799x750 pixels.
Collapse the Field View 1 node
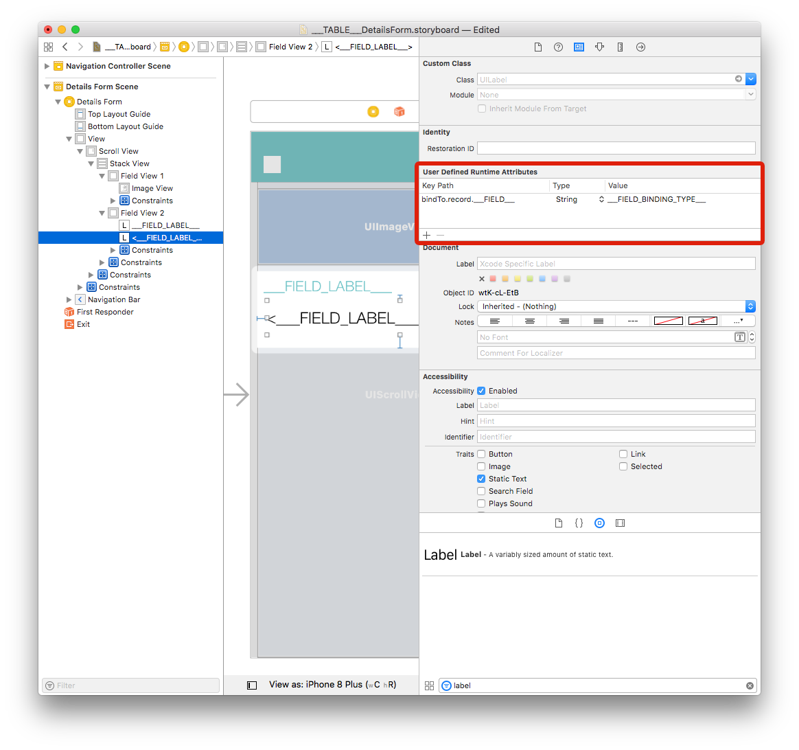click(x=102, y=176)
